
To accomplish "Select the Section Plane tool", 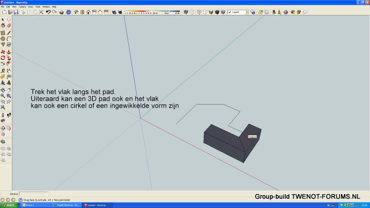I will 3,128.
